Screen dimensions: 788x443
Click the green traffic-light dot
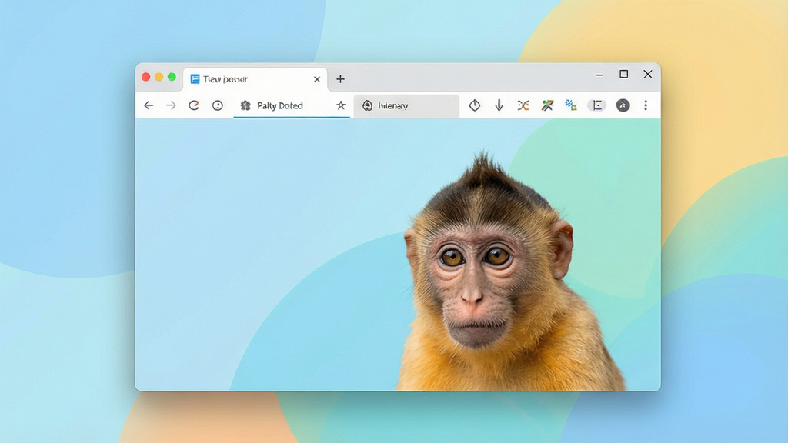coord(172,77)
